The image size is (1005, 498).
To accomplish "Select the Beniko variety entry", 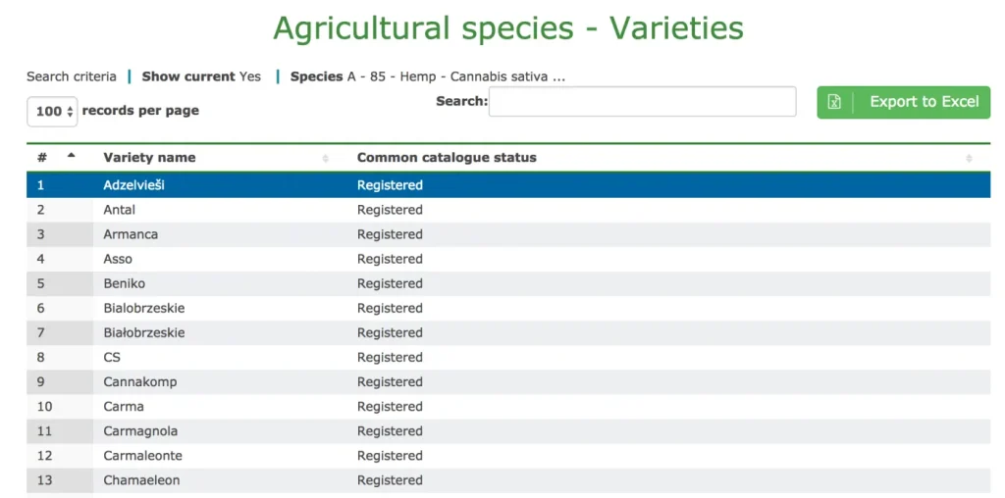I will pyautogui.click(x=125, y=283).
